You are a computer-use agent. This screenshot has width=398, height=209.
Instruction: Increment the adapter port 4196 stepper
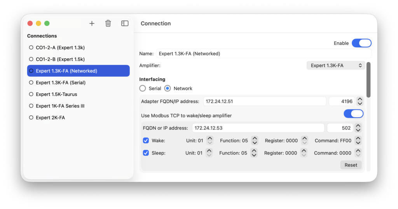360,99
